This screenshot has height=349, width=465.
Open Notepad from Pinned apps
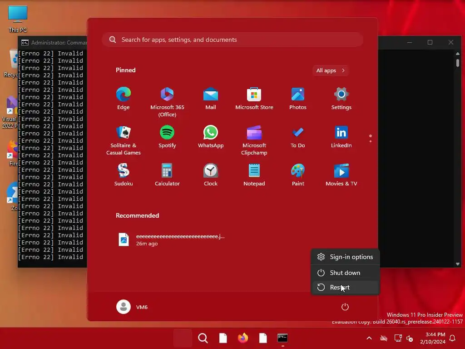tap(254, 175)
